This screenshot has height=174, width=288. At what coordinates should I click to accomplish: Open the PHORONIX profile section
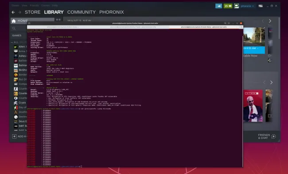112,12
